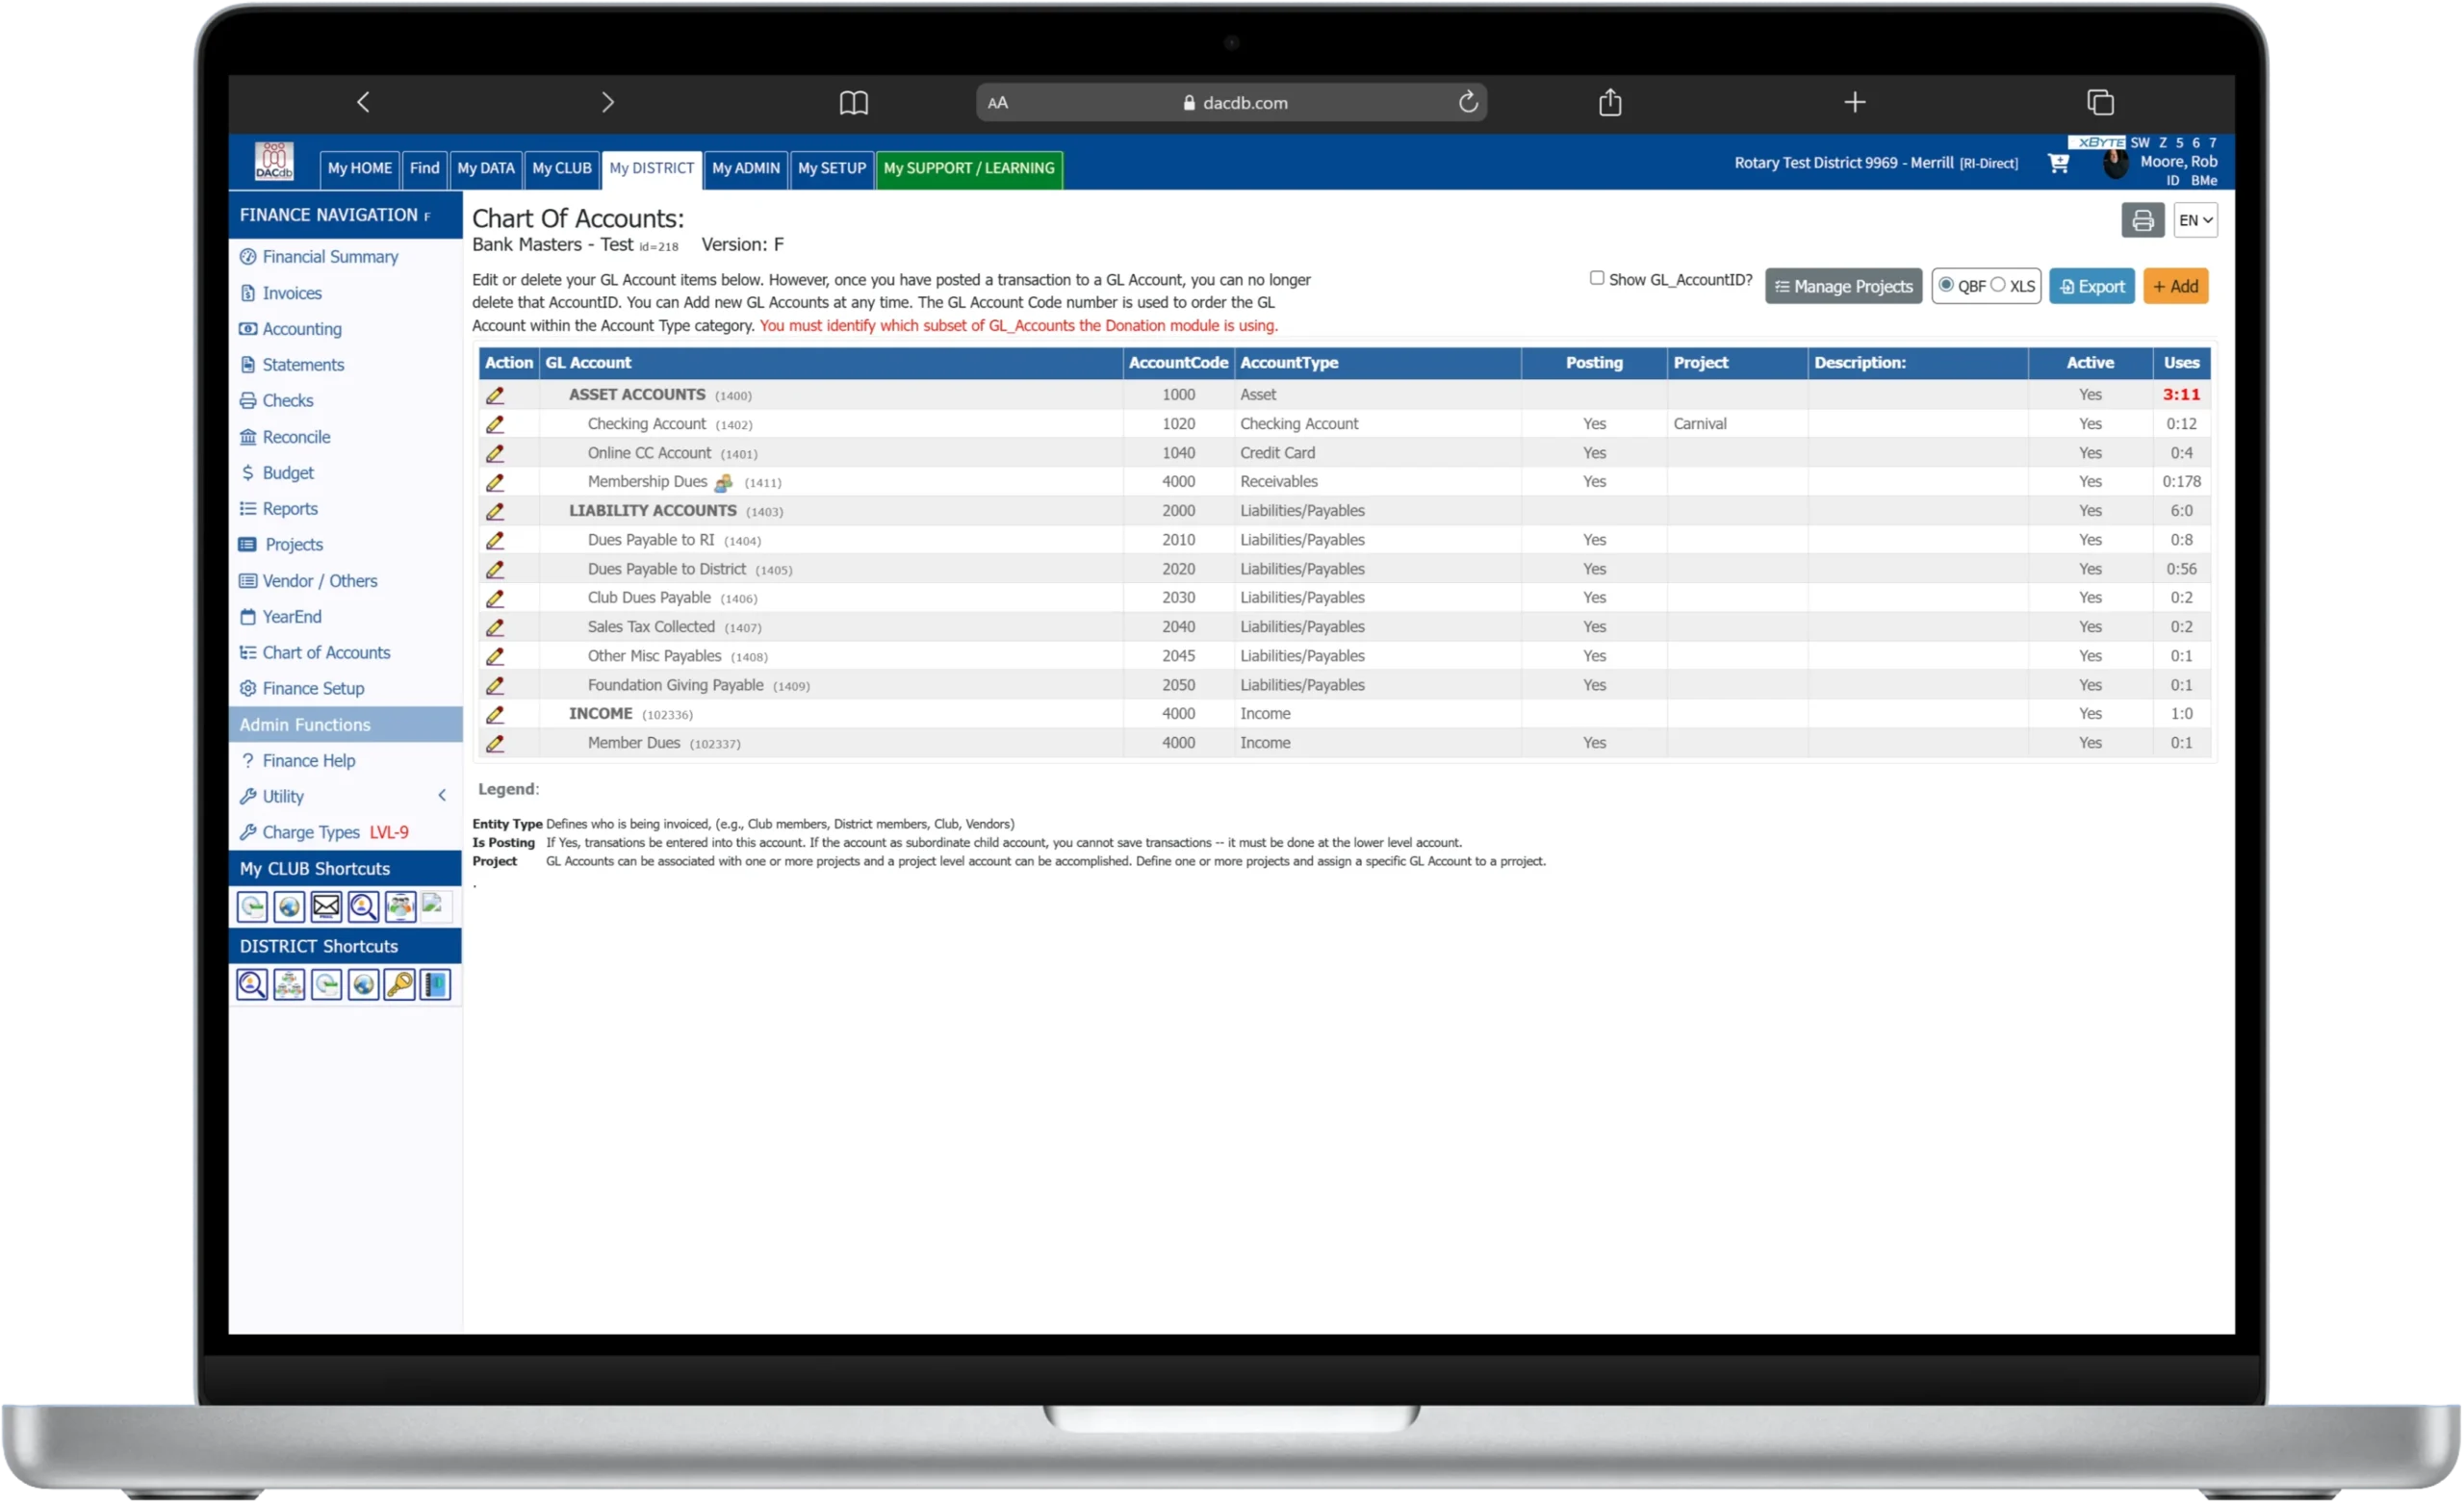This screenshot has width=2464, height=1504.
Task: Click Safari share icon
Action: click(1610, 102)
